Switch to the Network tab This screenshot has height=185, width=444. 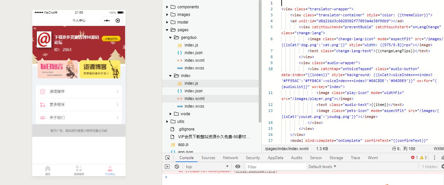tap(230, 158)
